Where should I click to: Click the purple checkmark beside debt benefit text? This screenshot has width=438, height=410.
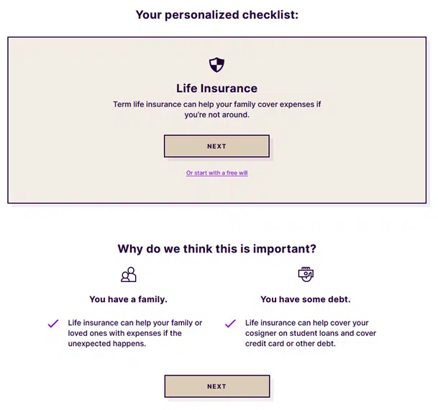(x=230, y=324)
